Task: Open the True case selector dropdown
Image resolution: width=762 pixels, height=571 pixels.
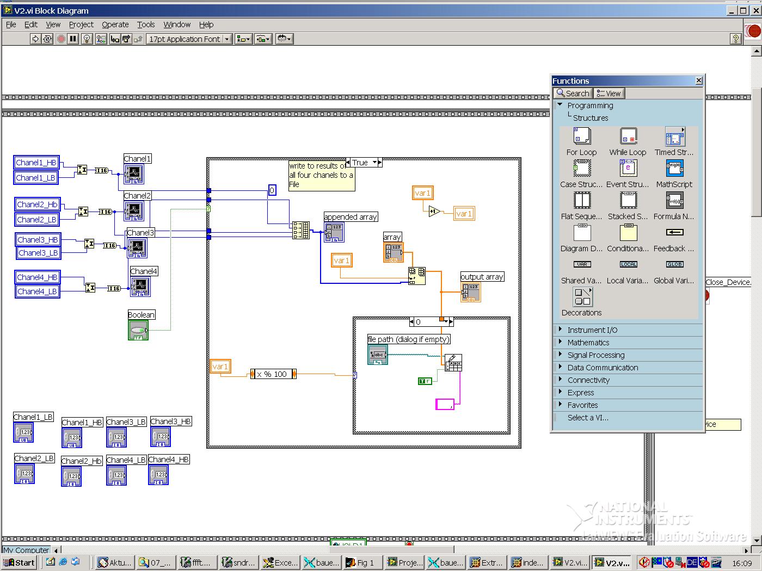Action: (374, 163)
